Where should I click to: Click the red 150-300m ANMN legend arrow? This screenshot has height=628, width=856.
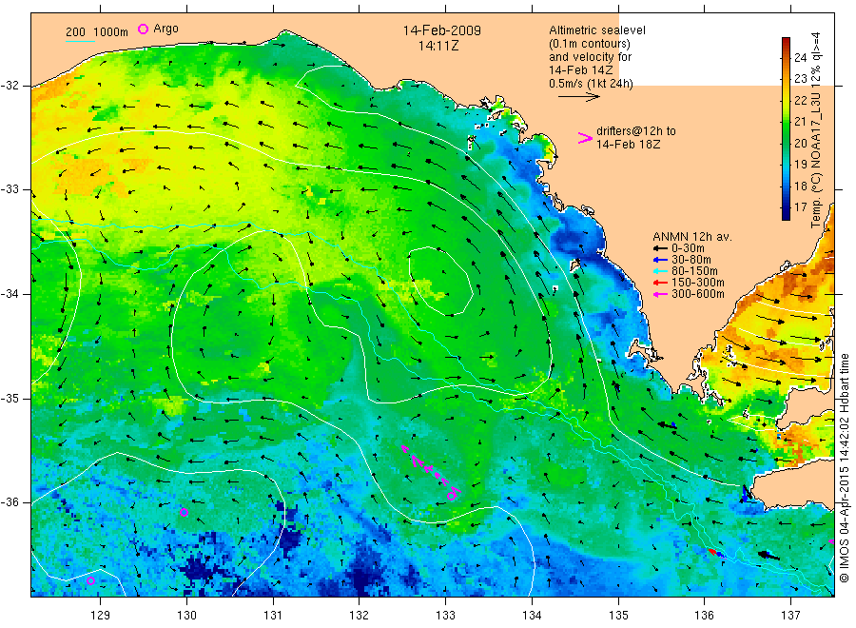coord(660,283)
